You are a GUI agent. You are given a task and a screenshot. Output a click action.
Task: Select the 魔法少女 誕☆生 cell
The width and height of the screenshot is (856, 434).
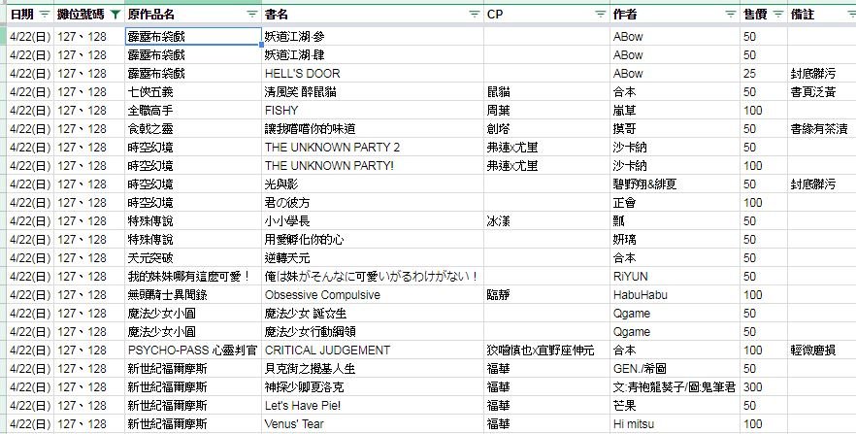(373, 314)
